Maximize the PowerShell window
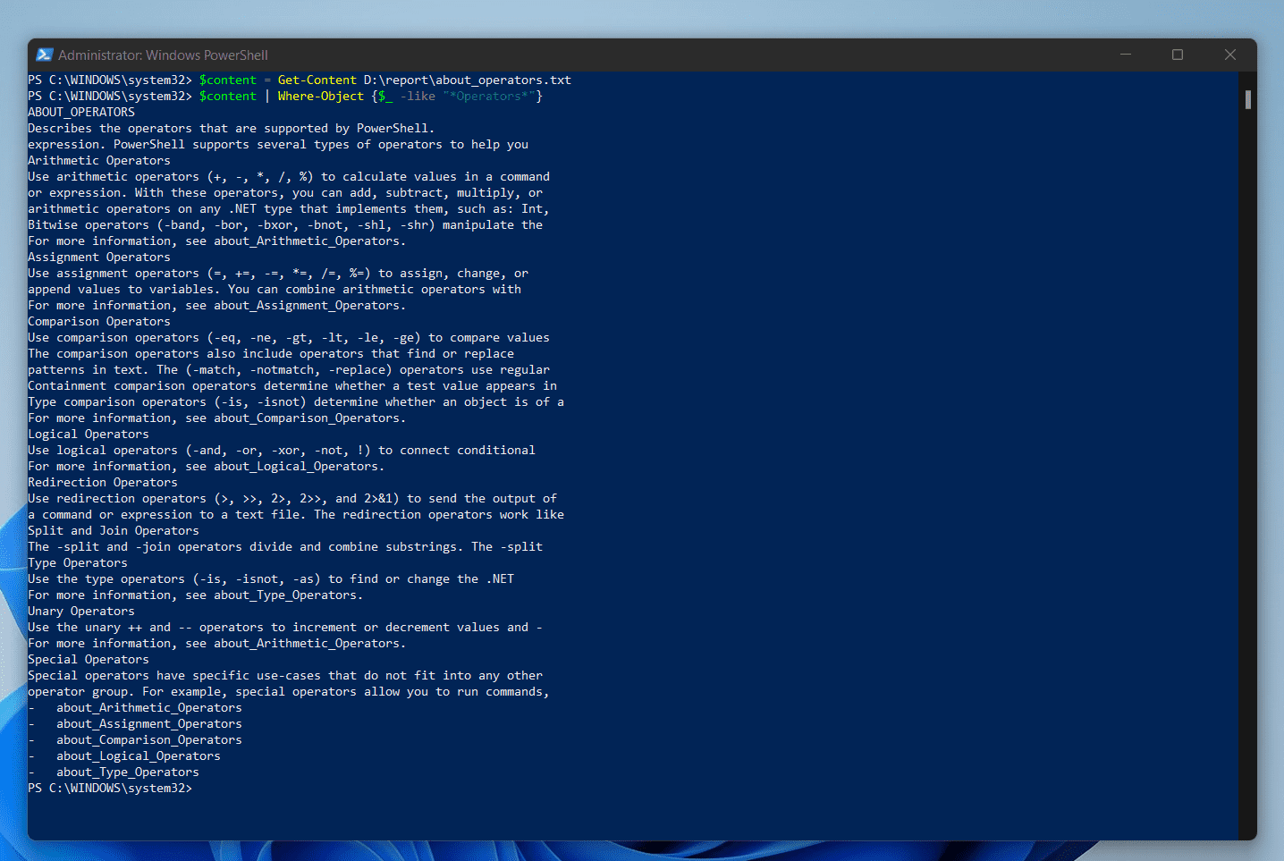 tap(1178, 55)
